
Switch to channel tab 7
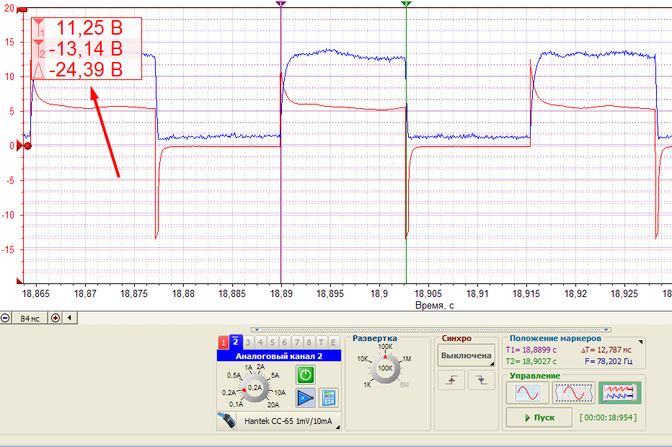click(296, 342)
